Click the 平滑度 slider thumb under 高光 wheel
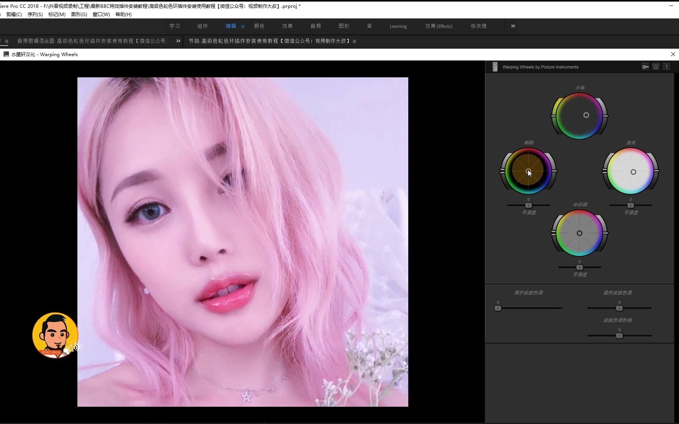Viewport: 679px width, 424px height. [631, 205]
